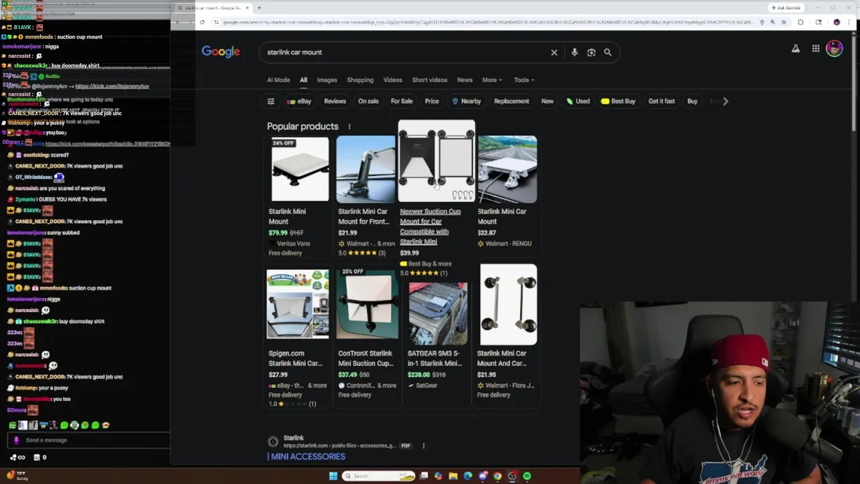Open File Explorer from the taskbar
This screenshot has width=860, height=484.
453,476
